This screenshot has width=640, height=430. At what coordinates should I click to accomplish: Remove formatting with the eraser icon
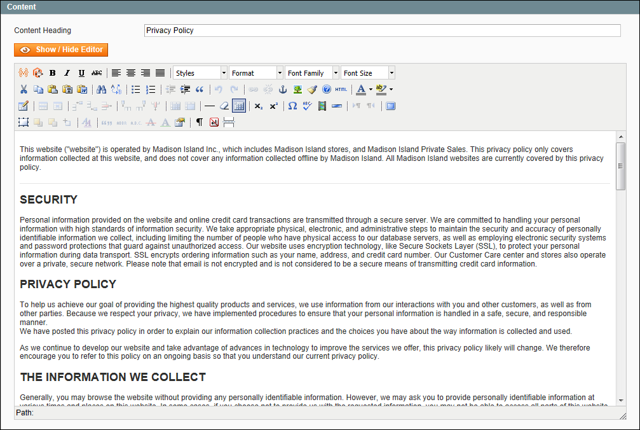[224, 106]
